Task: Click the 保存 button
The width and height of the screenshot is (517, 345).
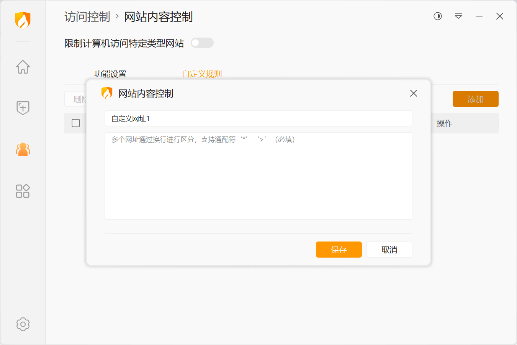Action: (x=339, y=250)
